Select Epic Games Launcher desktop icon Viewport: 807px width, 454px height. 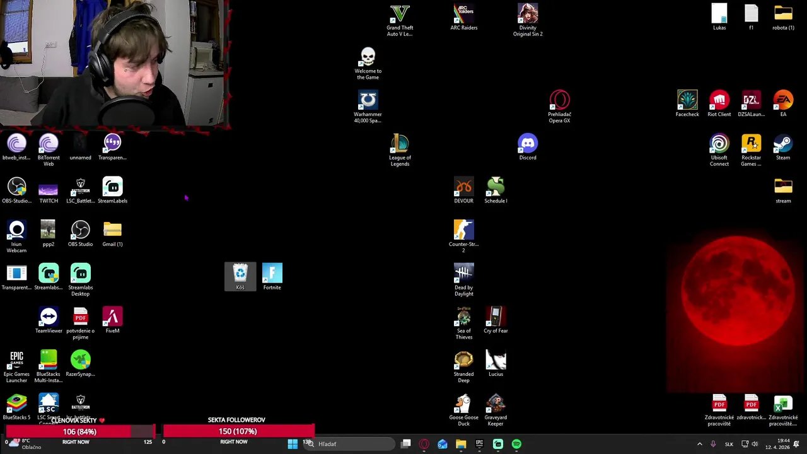tap(16, 367)
